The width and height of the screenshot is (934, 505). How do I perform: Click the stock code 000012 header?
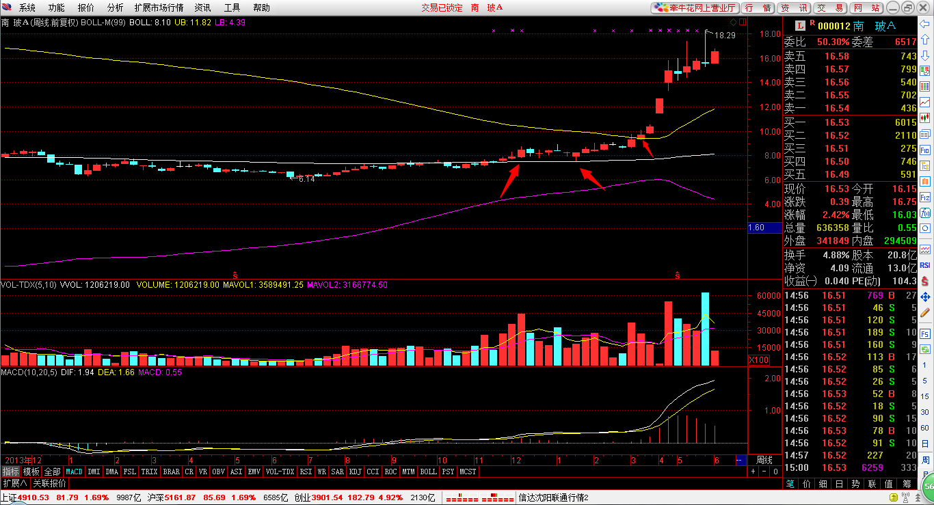[834, 25]
